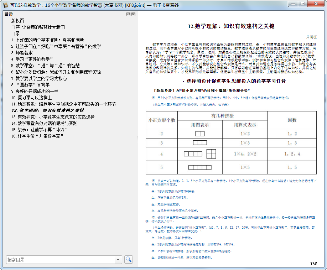Open chapter 14. 数学课堂有效对话的思考与实践

point(45,124)
